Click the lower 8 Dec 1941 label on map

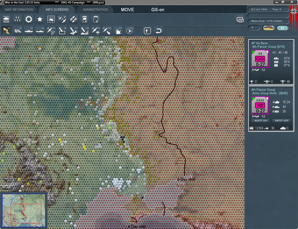[137, 227]
